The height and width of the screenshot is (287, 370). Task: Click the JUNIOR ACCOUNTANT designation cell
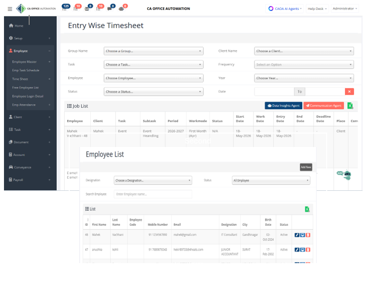pos(230,252)
